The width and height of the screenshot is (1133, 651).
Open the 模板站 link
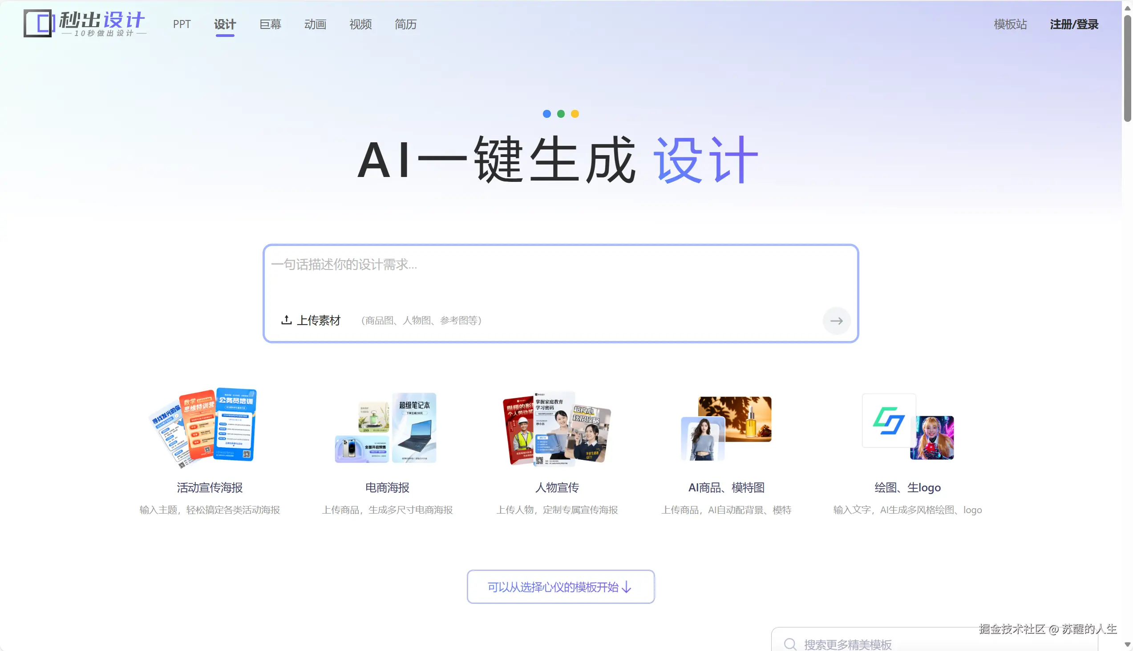tap(1010, 24)
